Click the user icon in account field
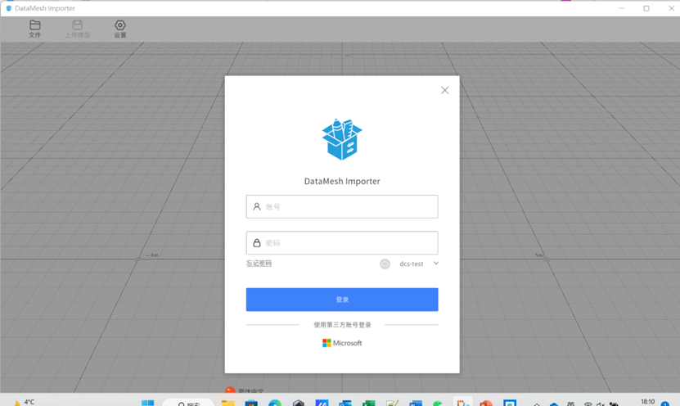The height and width of the screenshot is (406, 680). (257, 207)
